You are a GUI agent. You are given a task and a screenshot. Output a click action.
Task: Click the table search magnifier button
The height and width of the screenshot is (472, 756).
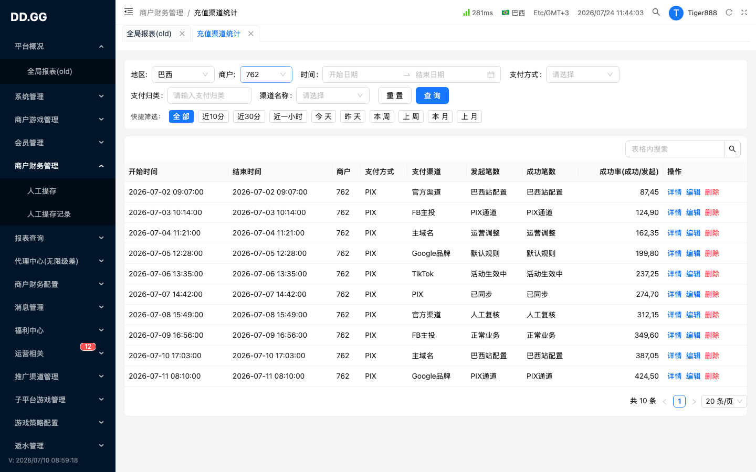pyautogui.click(x=732, y=149)
